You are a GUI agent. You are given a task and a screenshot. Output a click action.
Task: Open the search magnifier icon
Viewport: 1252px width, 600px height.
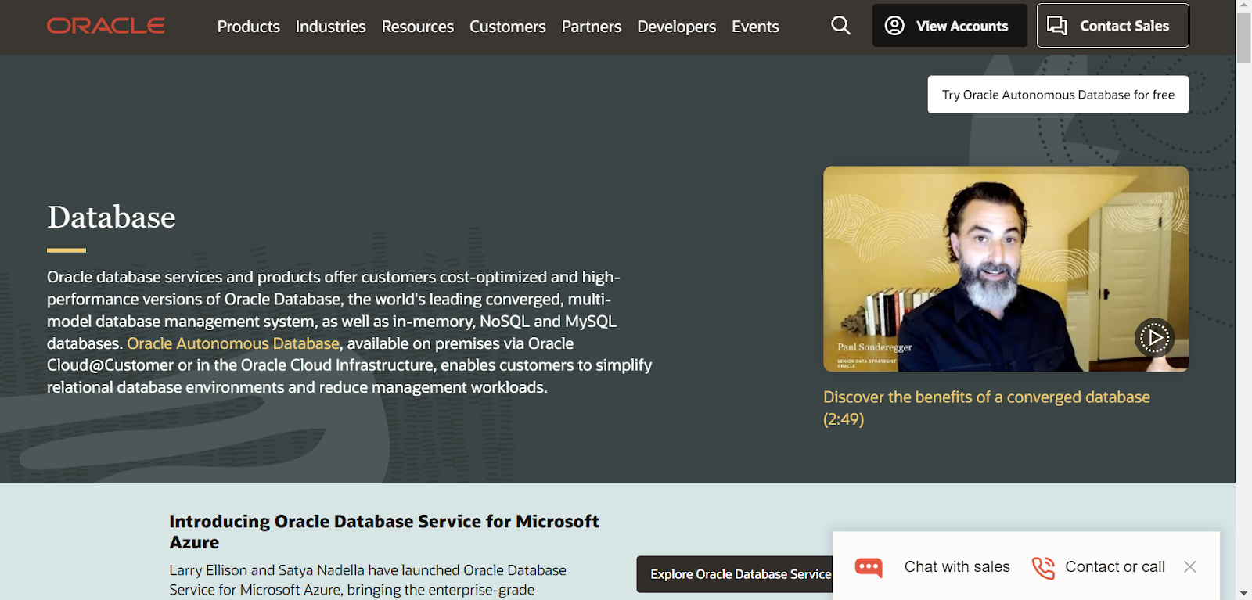pos(840,26)
